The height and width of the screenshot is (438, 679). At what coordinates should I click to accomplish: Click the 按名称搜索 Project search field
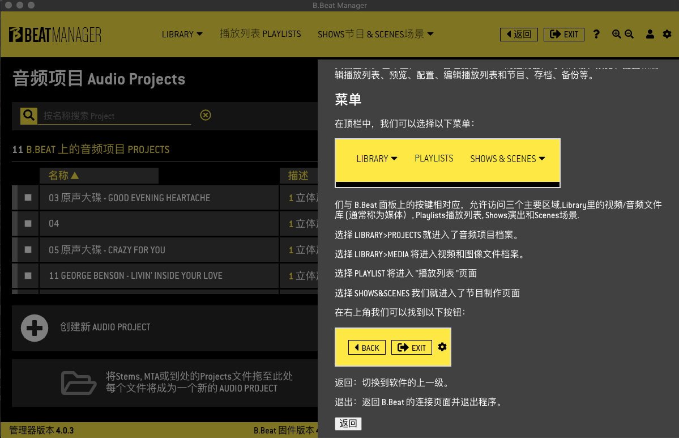coord(114,116)
